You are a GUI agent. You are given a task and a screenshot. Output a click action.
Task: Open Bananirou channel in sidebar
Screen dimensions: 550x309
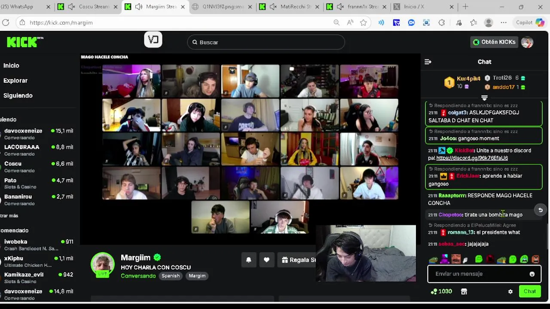coord(39,200)
